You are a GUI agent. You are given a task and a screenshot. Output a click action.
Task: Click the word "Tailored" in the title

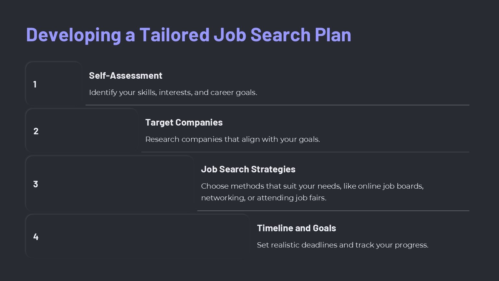174,34
